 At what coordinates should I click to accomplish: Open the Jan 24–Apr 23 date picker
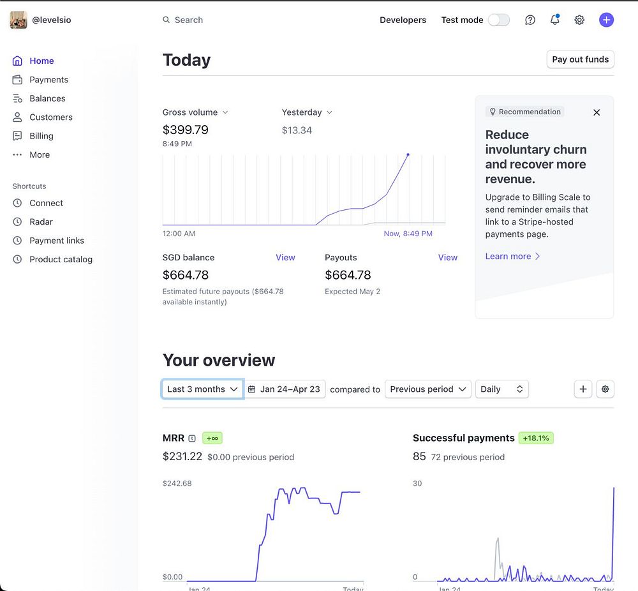point(286,389)
